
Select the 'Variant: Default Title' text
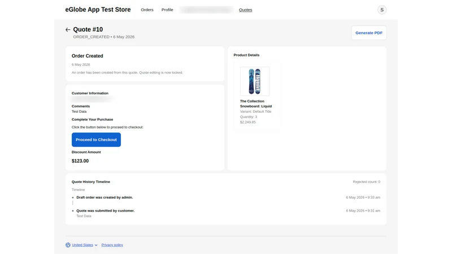tap(256, 111)
